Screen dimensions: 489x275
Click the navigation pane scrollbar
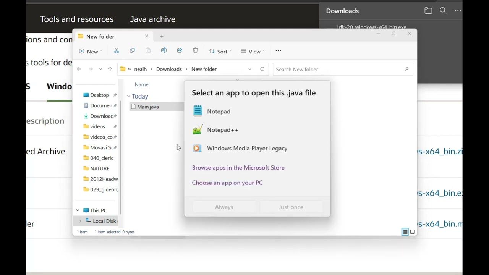121,157
